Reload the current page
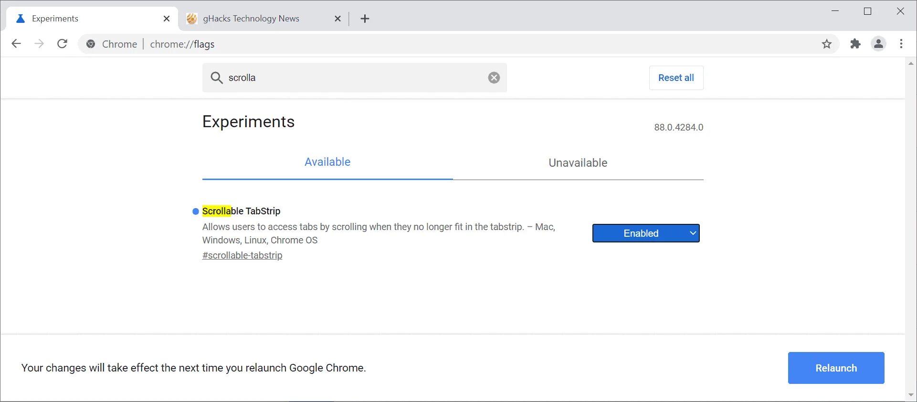Screen dimensions: 917x402 tap(62, 44)
